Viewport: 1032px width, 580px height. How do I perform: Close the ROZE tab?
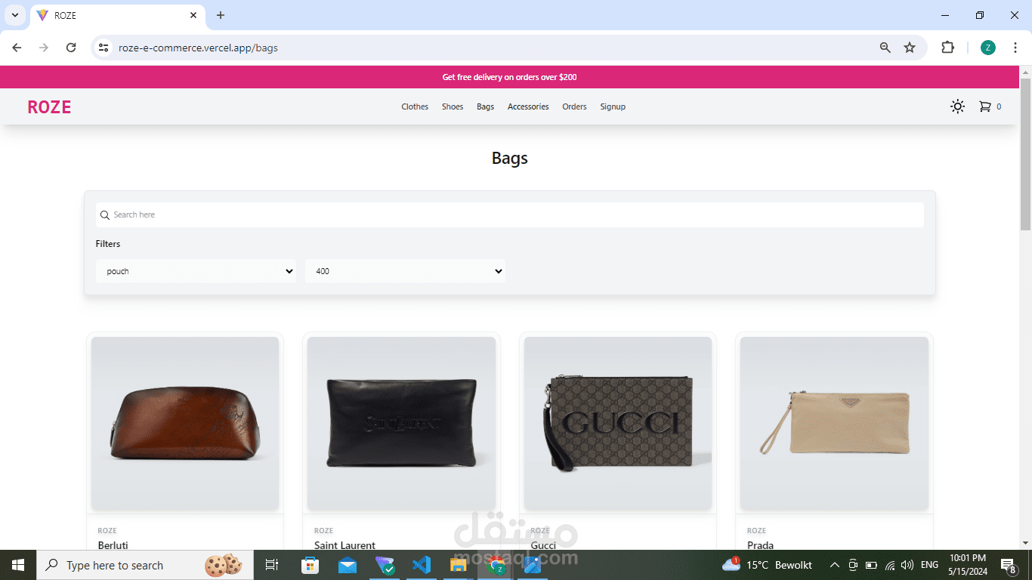[x=193, y=15]
